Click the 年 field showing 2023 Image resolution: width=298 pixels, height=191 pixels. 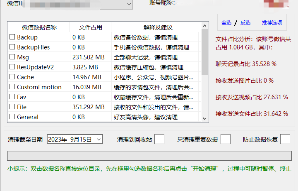(58, 140)
